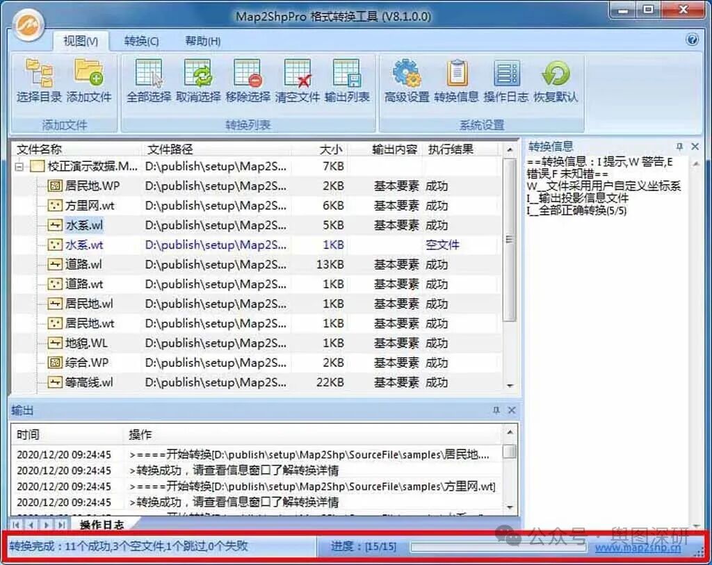Click the point file icon of 方里网.wt
This screenshot has height=565, width=712.
pos(55,206)
